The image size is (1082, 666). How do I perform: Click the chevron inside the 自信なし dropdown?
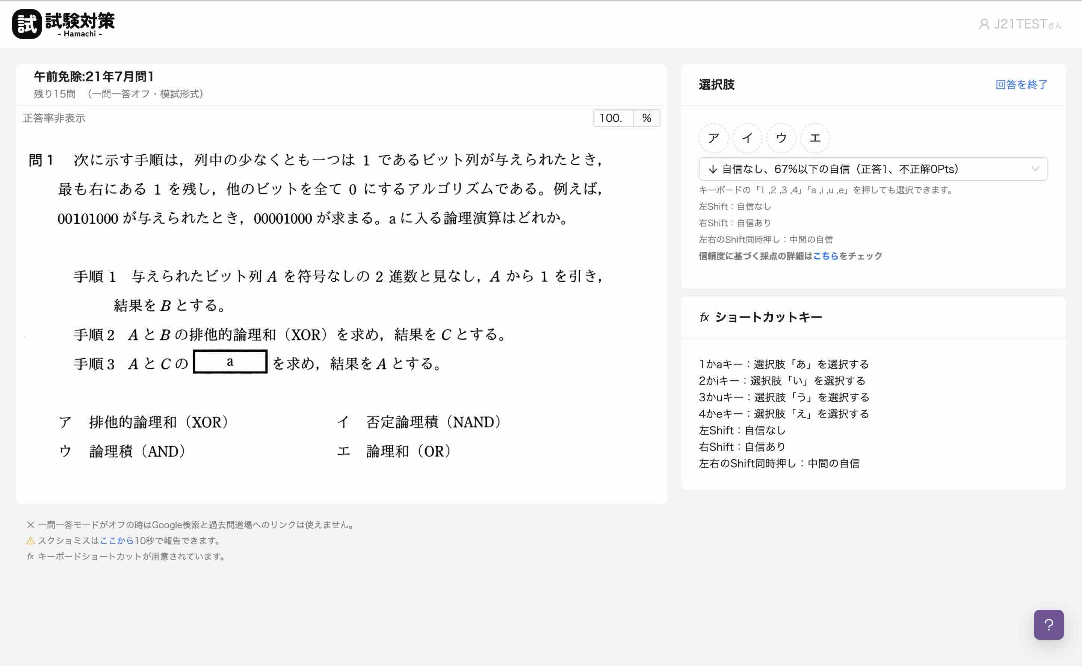pos(1036,169)
